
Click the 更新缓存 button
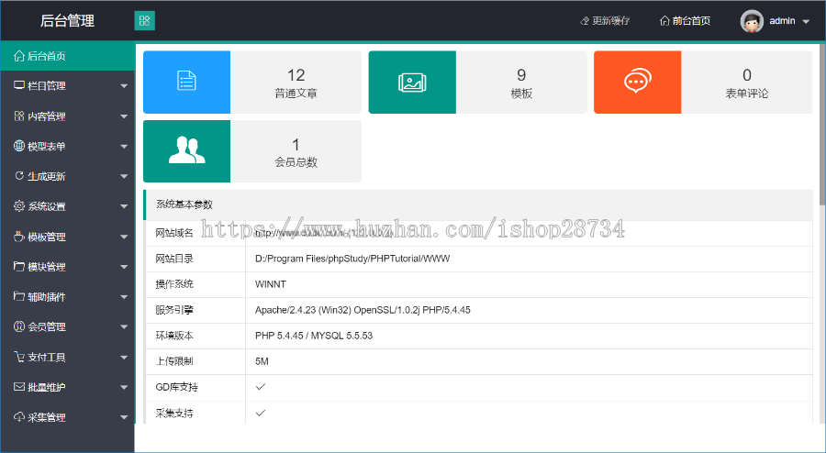point(605,21)
